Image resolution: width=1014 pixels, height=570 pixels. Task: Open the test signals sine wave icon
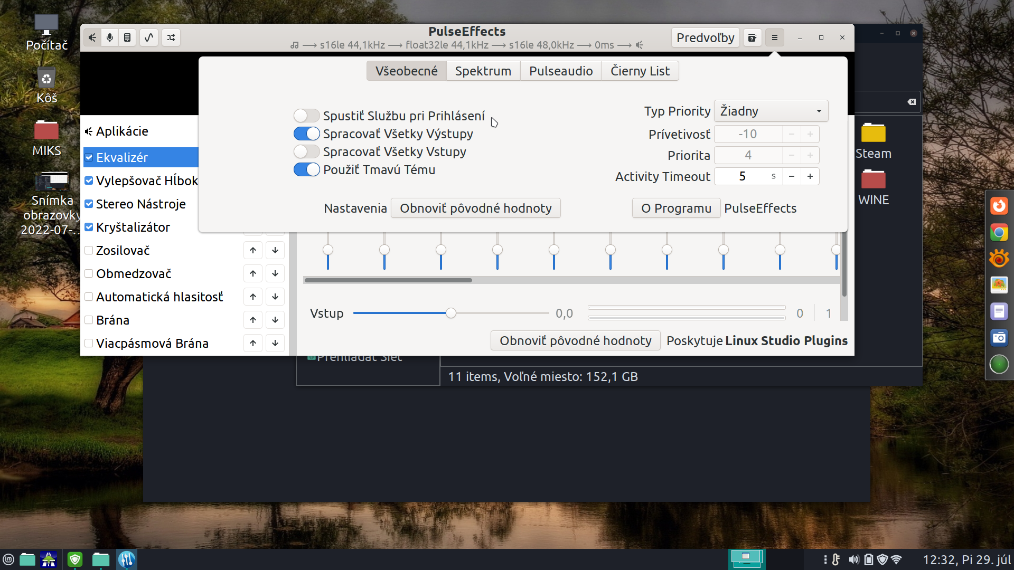coord(149,37)
